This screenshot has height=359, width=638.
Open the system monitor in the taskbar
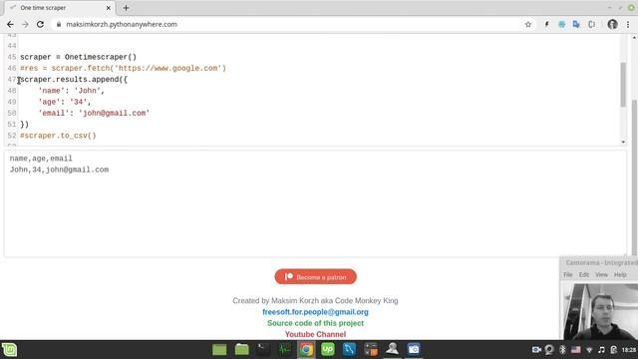click(285, 350)
